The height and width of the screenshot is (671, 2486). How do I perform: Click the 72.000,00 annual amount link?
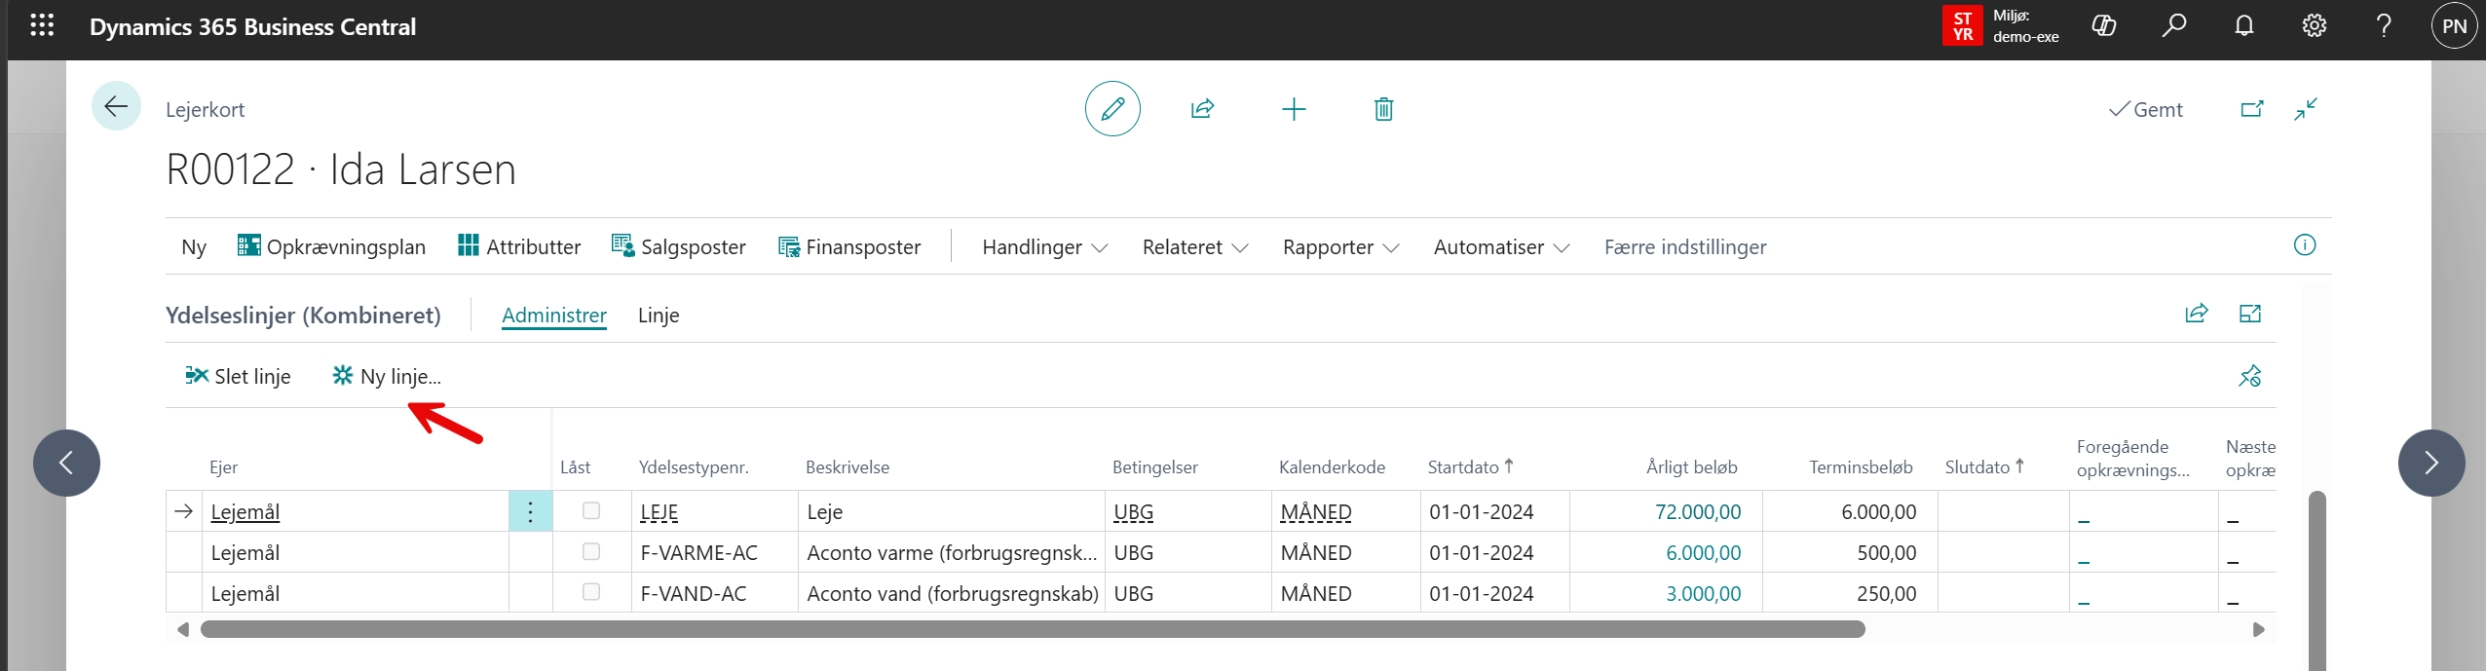(1697, 512)
